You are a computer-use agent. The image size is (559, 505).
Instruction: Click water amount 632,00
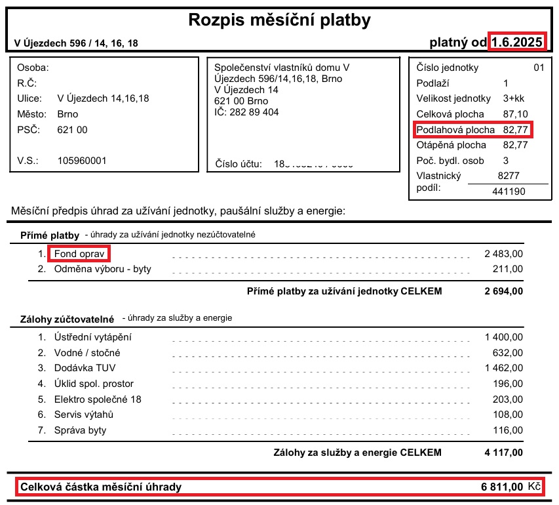click(508, 353)
